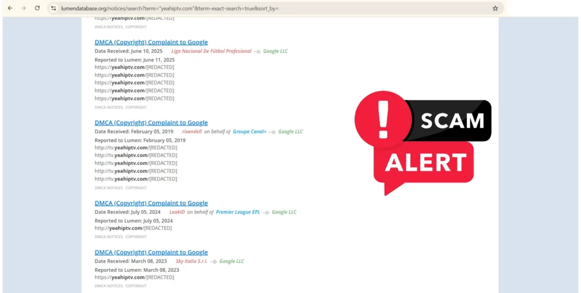This screenshot has height=293, width=581.
Task: Click the black SCAM label graphic
Action: (x=452, y=120)
